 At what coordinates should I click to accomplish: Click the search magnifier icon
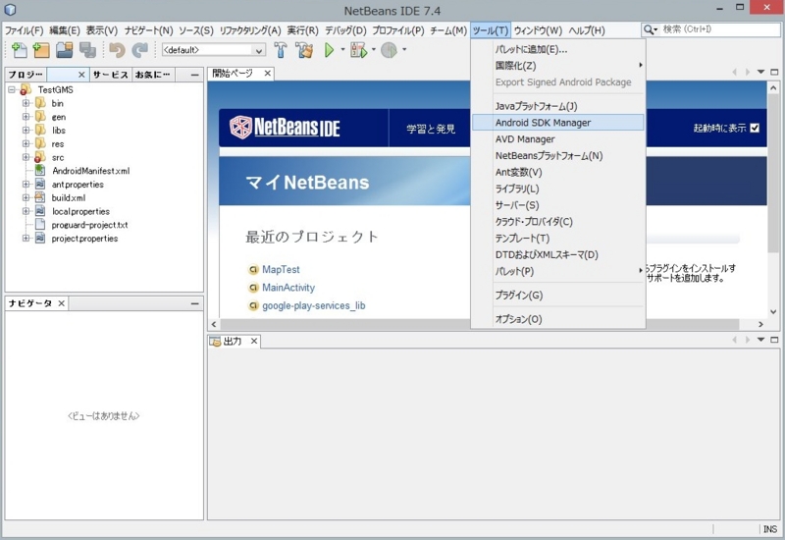point(649,30)
